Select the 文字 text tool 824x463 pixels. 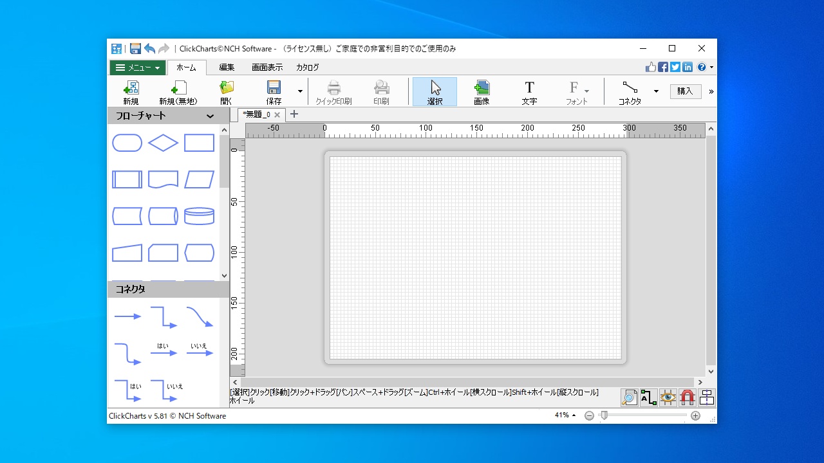pos(529,92)
